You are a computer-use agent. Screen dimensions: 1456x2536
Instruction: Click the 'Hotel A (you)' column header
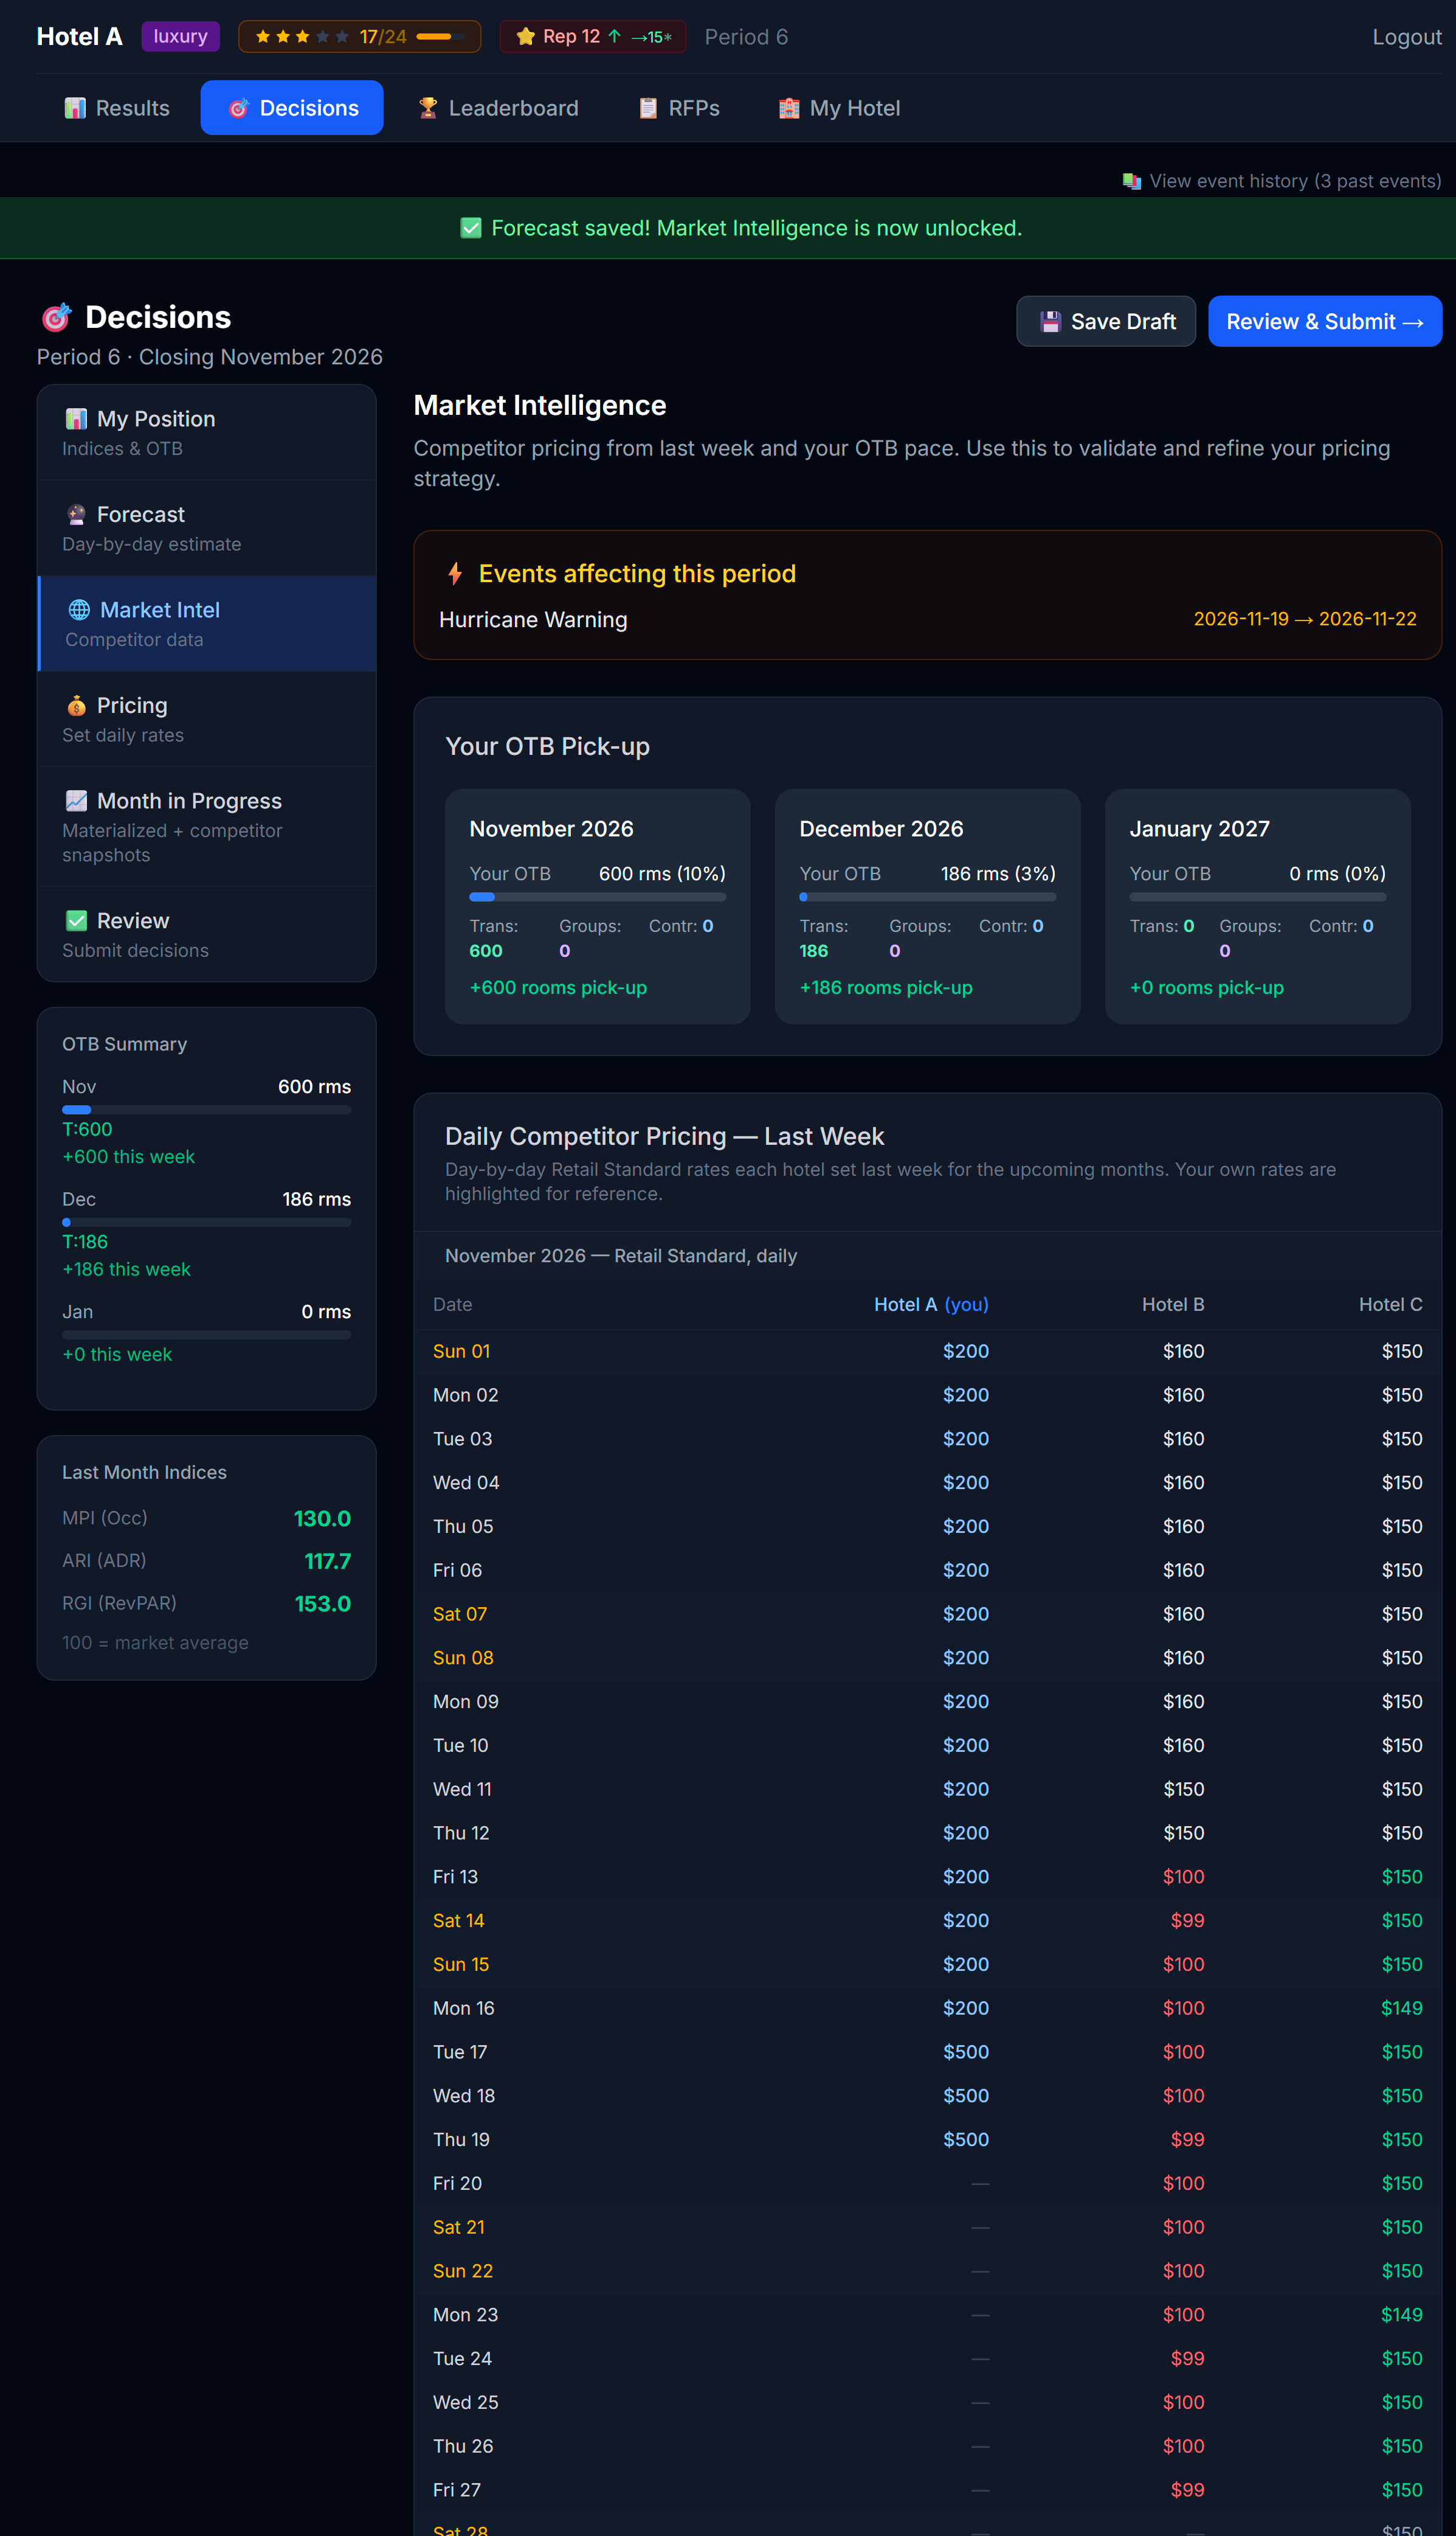[931, 1305]
